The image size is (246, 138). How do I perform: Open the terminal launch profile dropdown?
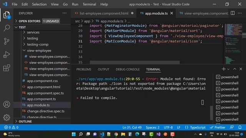[228, 69]
